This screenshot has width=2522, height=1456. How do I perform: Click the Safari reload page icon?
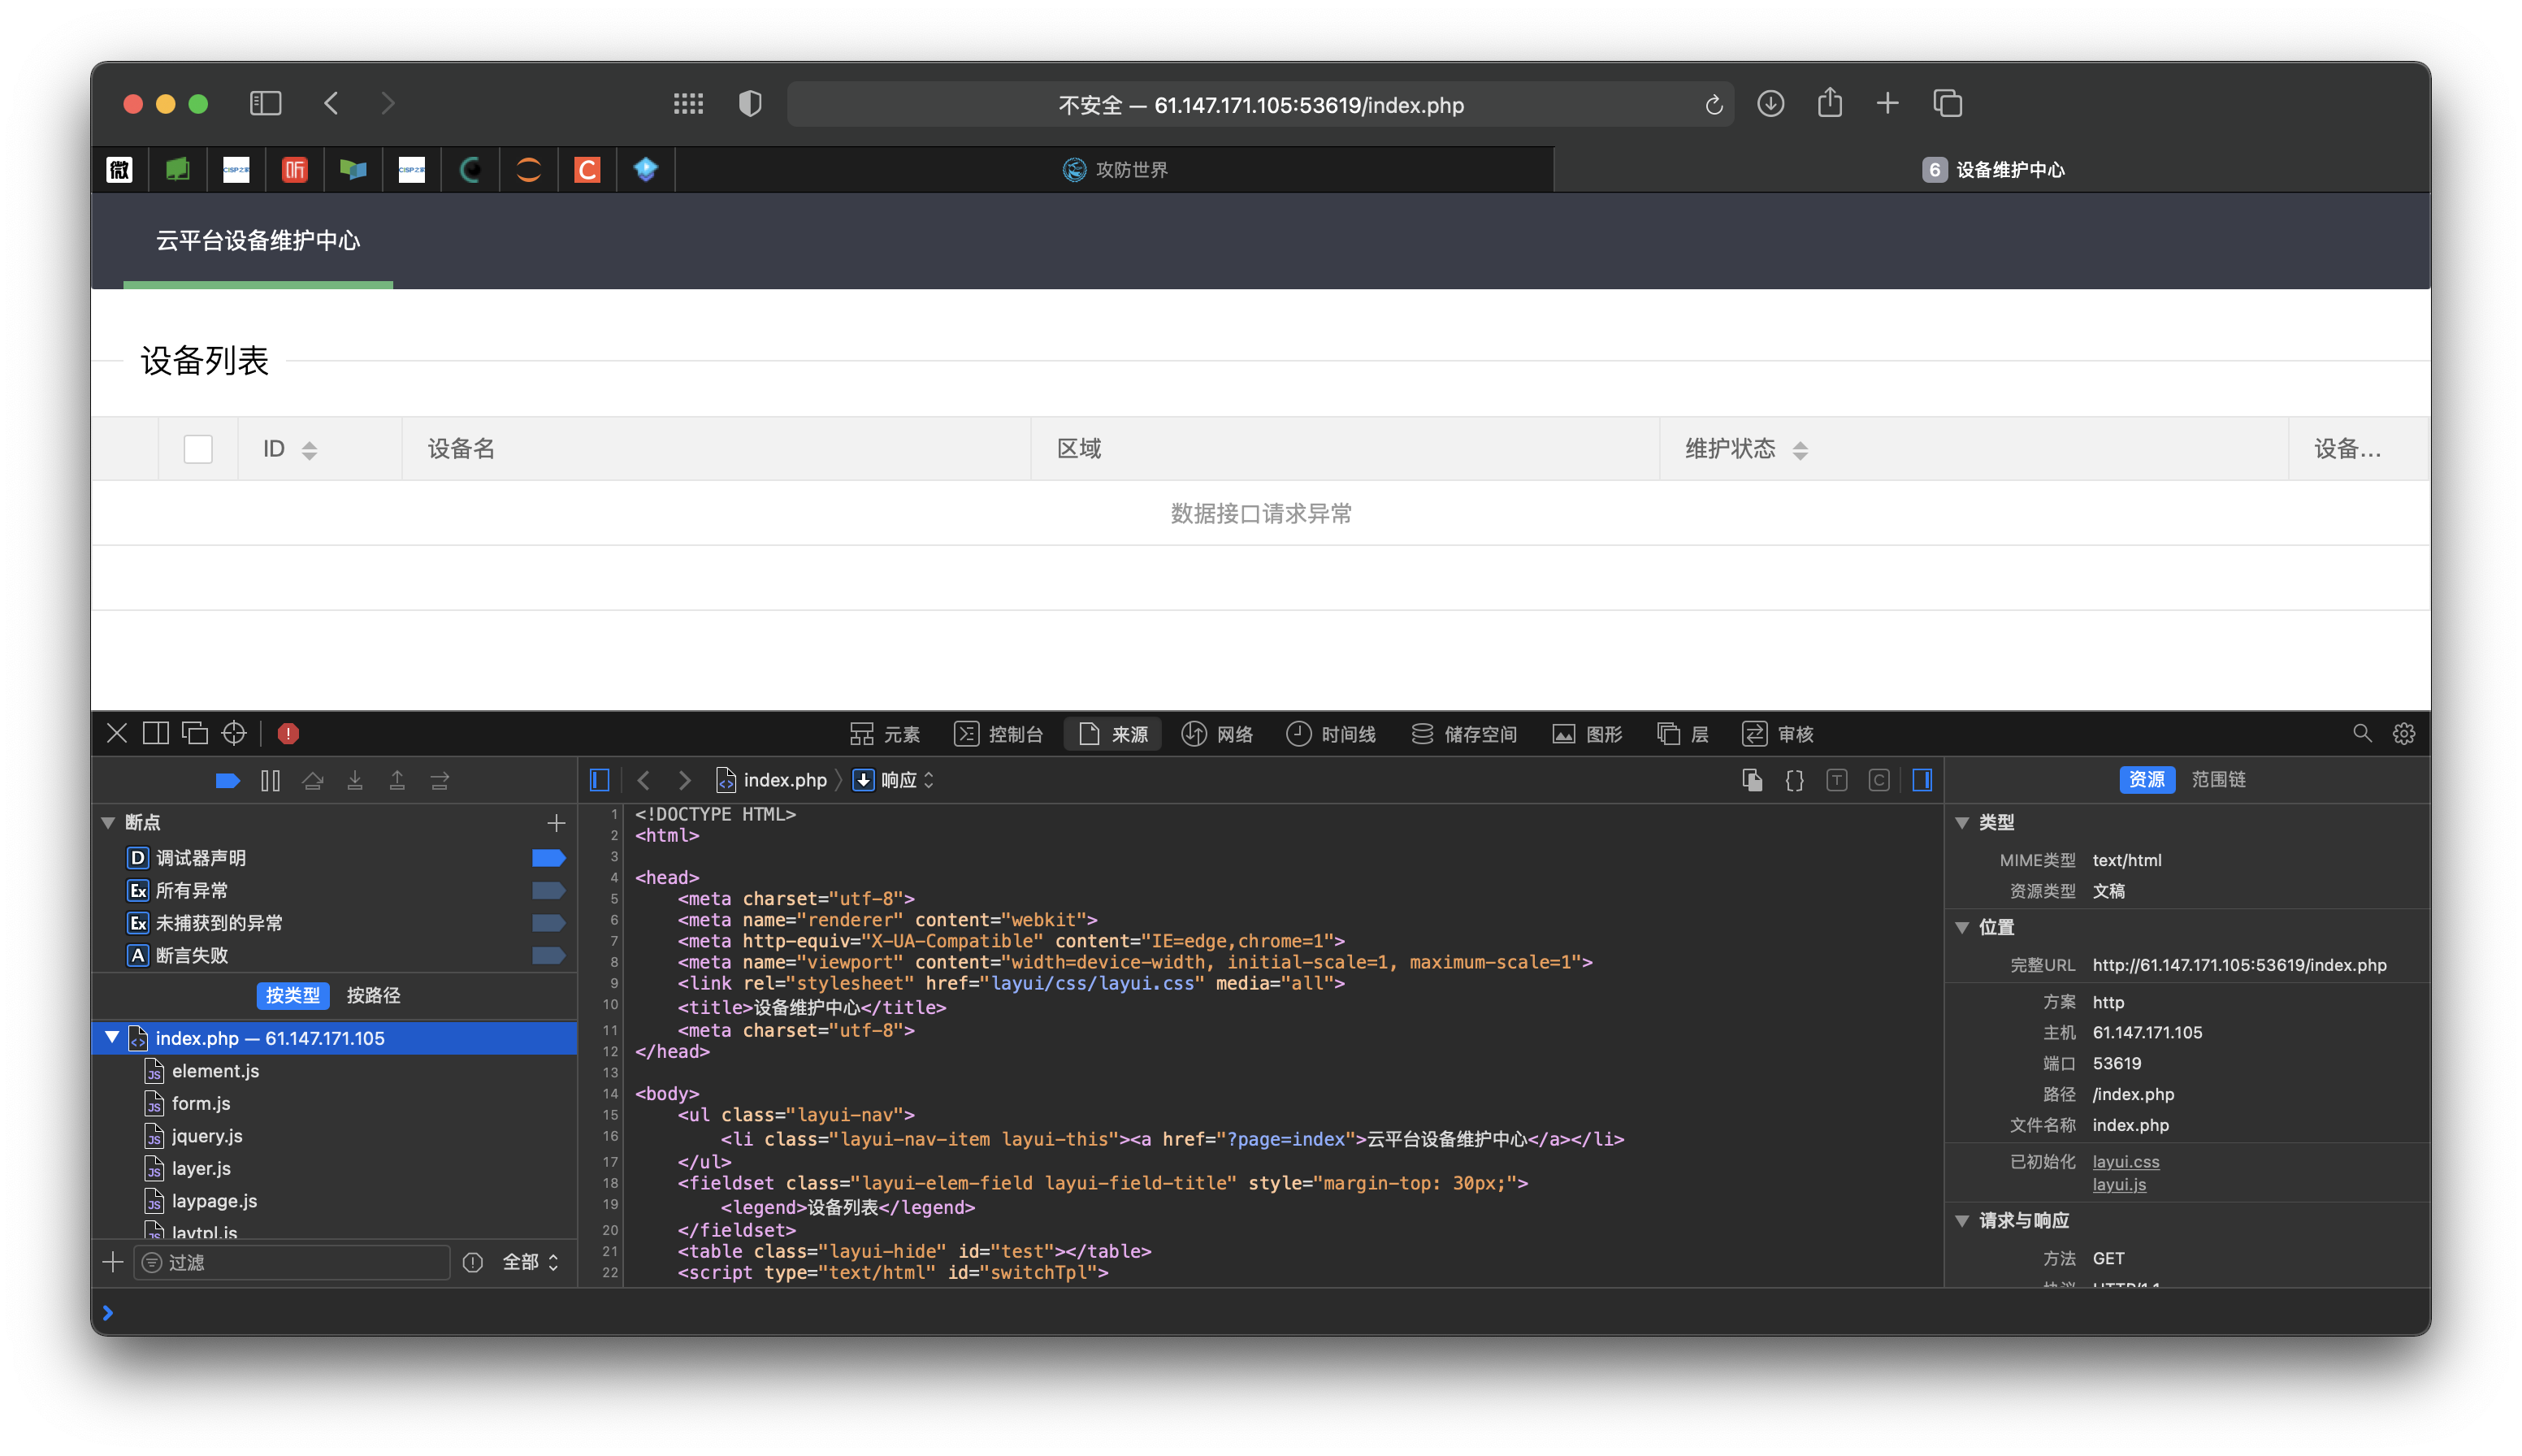1713,105
